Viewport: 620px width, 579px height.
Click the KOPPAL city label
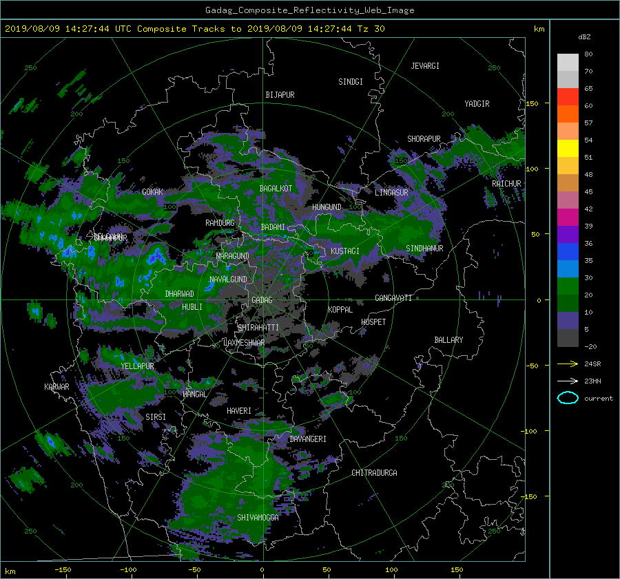click(340, 310)
